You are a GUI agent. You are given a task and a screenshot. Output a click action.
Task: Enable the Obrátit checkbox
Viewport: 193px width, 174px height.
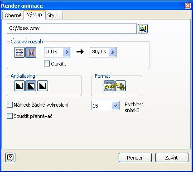click(47, 63)
